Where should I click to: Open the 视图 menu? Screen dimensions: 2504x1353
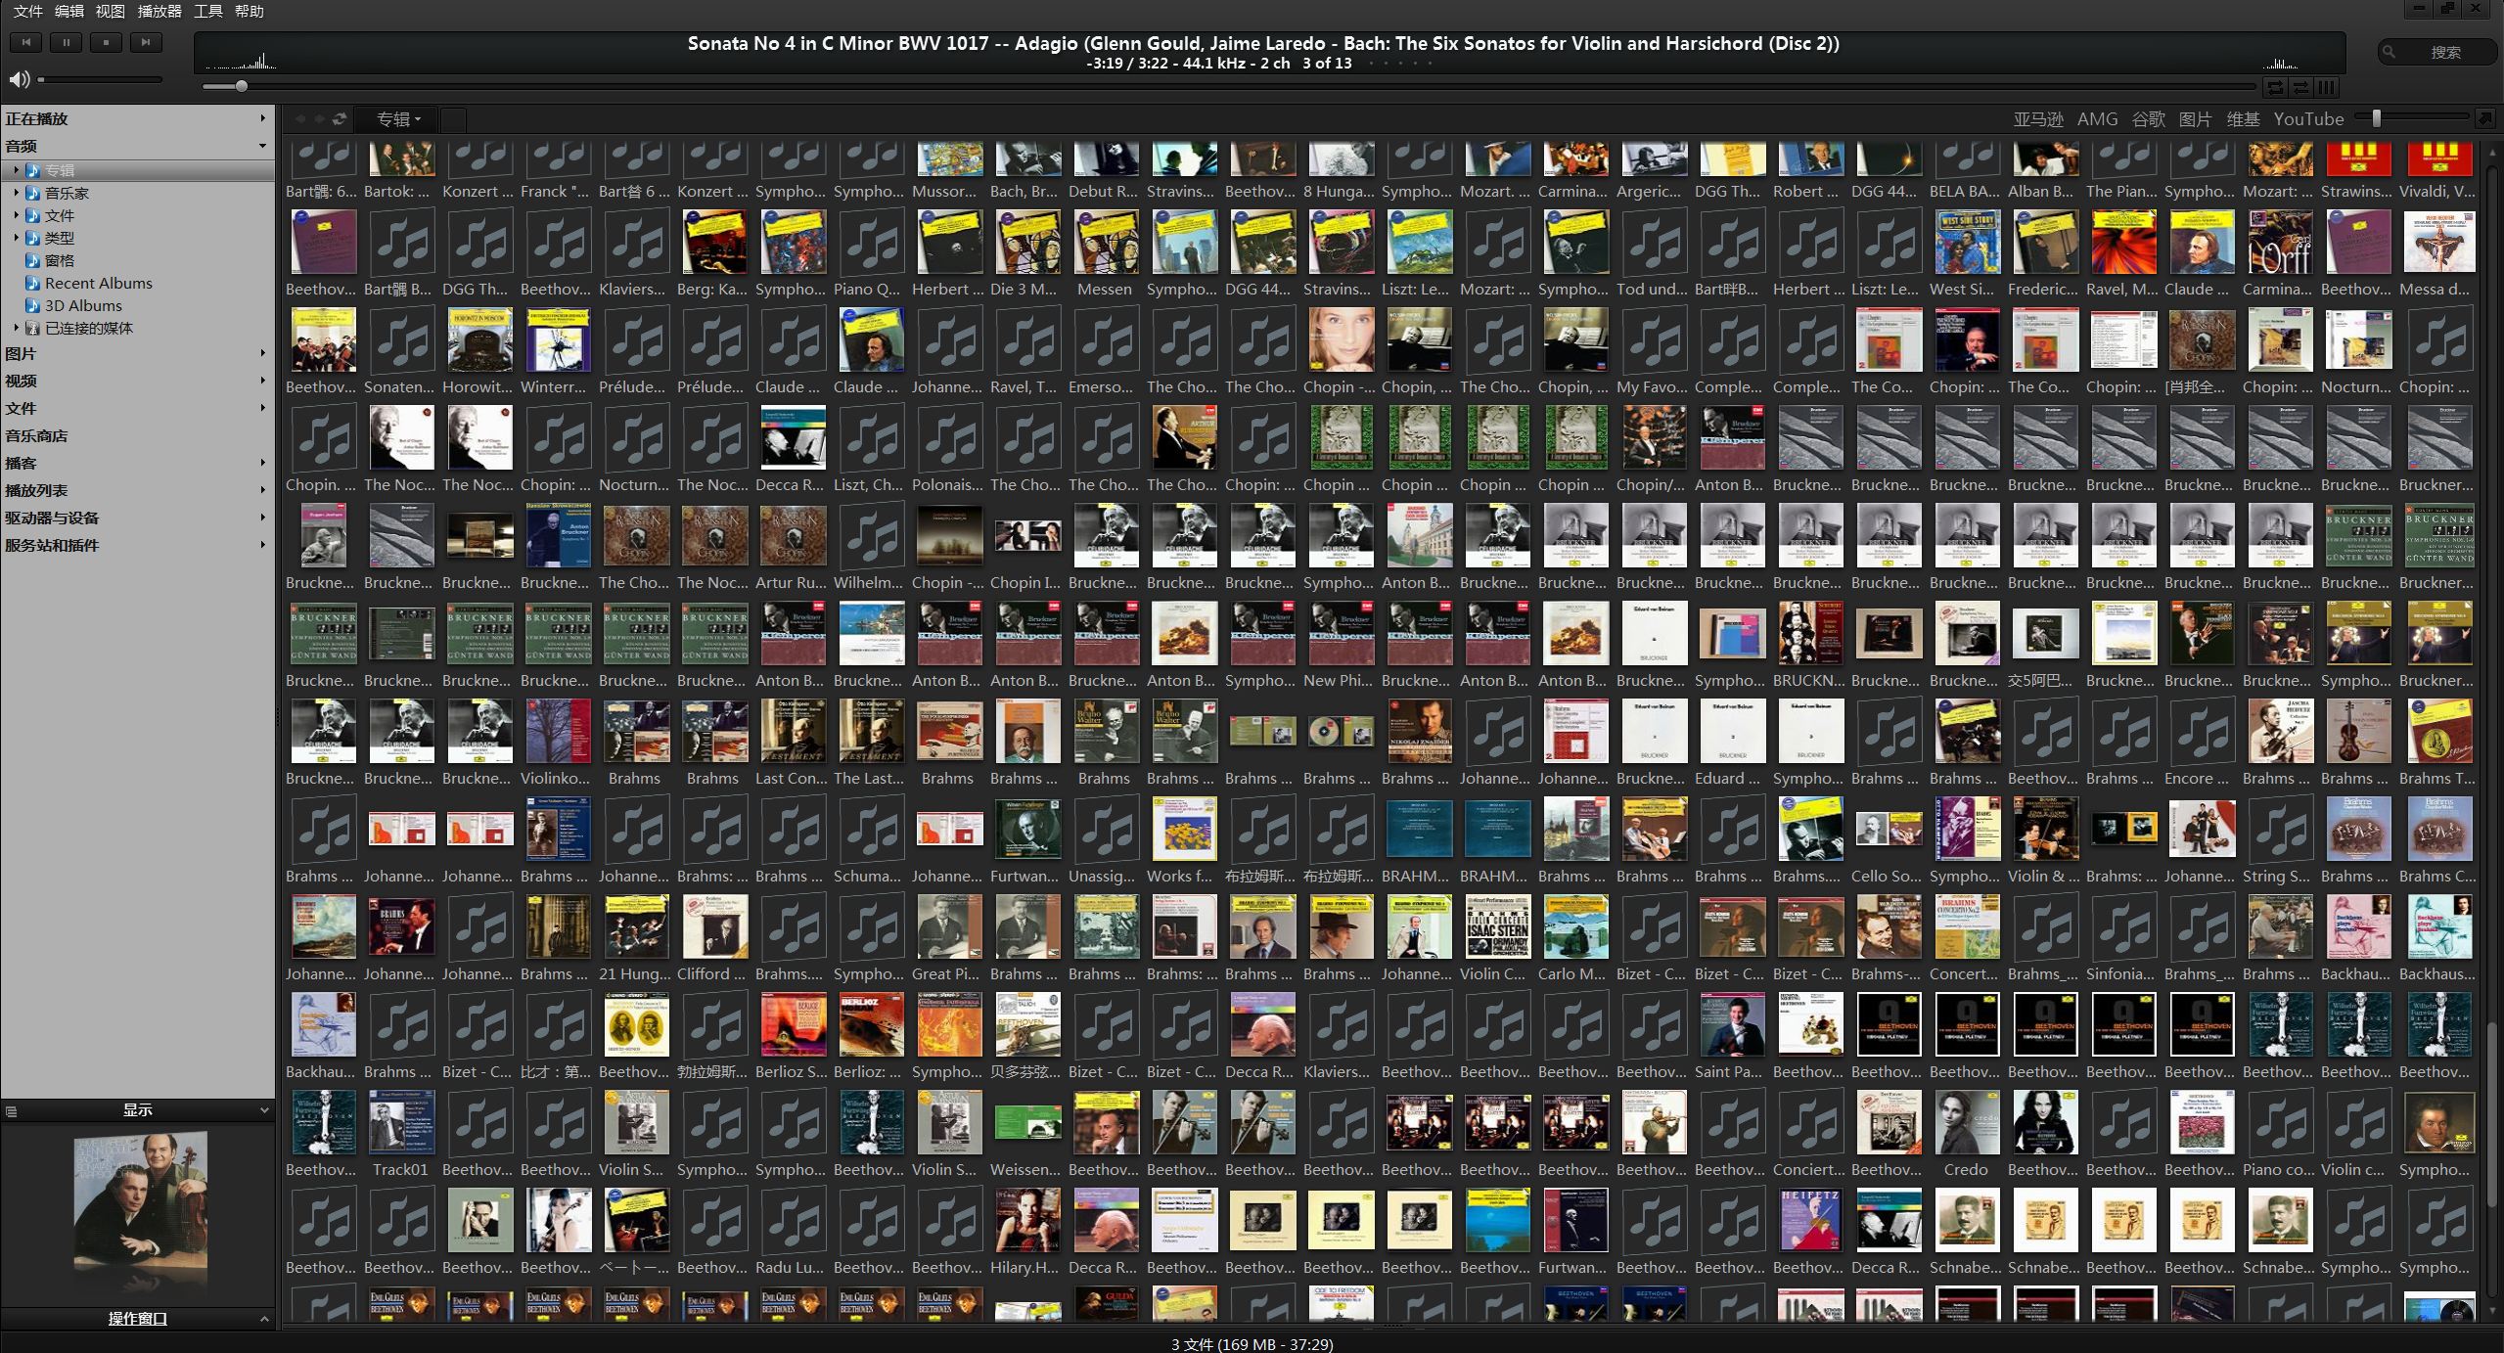pyautogui.click(x=111, y=11)
